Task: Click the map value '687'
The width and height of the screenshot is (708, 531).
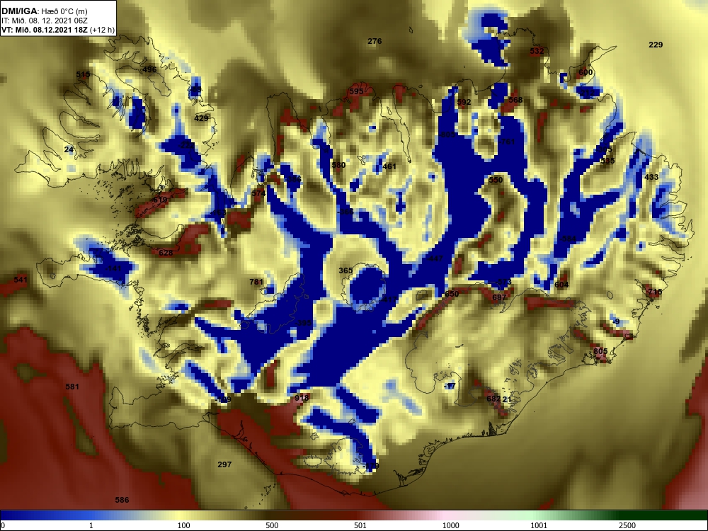Action: point(499,297)
